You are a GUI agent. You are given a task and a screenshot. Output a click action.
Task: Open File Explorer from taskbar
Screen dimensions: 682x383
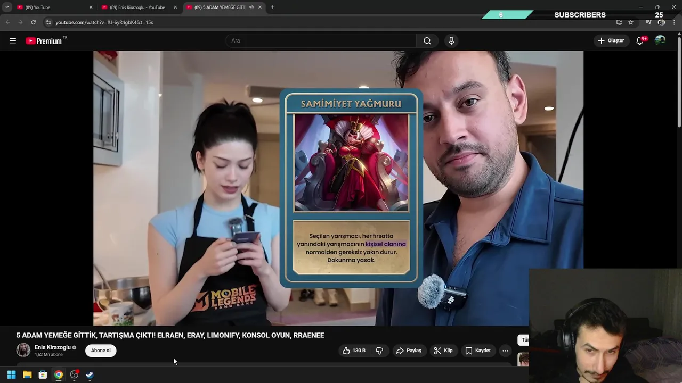coord(27,375)
